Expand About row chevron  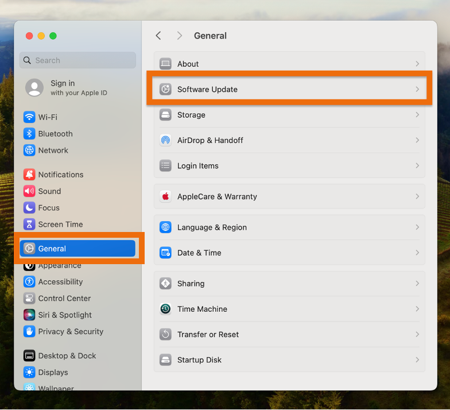(x=417, y=64)
